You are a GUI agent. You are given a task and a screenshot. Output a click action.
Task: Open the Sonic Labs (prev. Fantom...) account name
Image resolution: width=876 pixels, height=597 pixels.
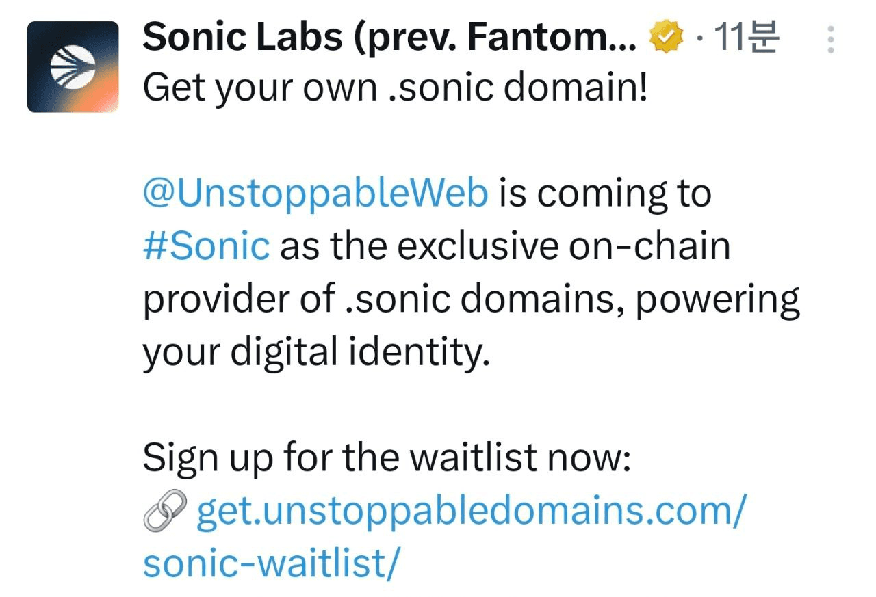[389, 38]
